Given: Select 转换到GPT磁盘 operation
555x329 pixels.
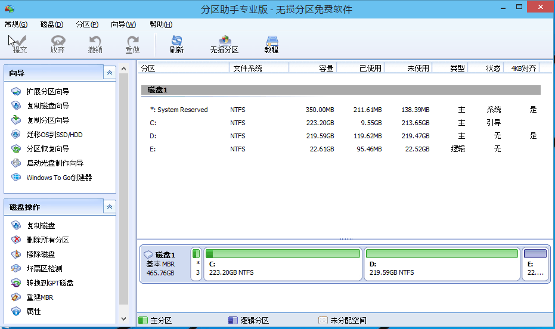Looking at the screenshot, I should point(42,283).
